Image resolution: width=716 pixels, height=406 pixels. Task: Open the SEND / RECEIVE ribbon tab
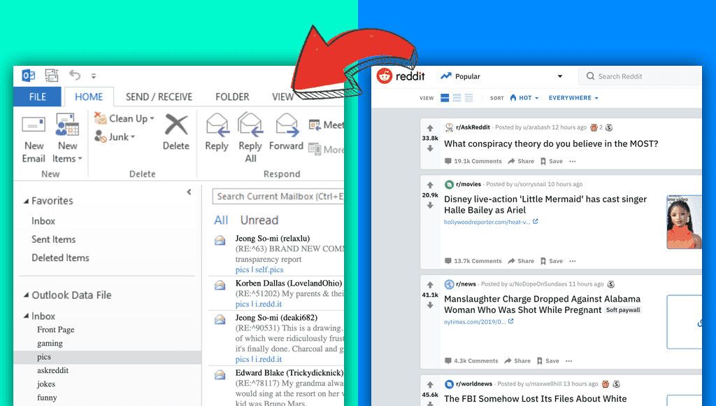coord(159,97)
